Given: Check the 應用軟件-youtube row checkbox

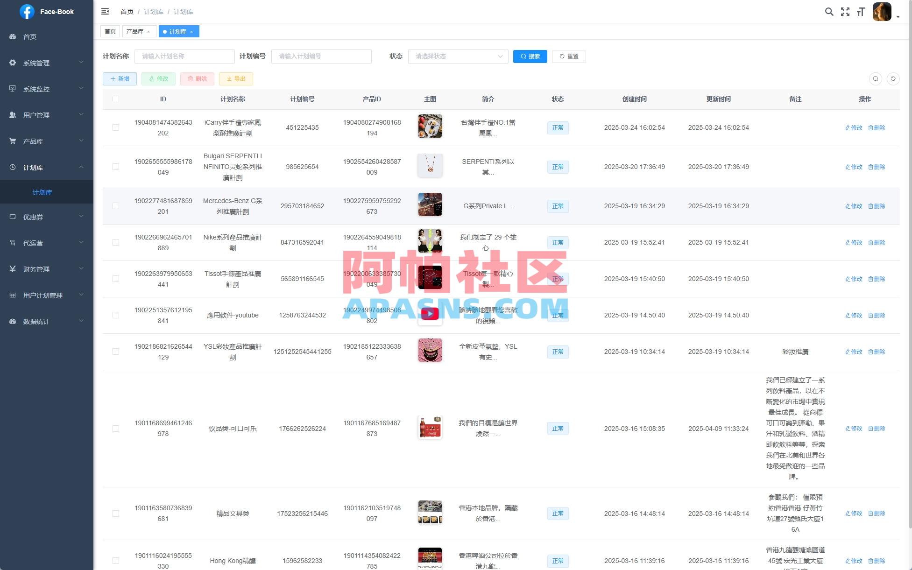Looking at the screenshot, I should click(x=116, y=315).
